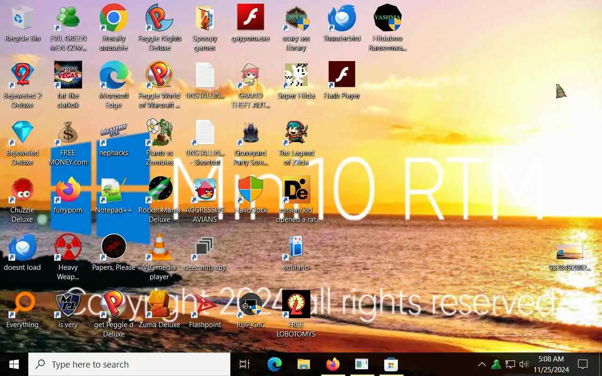602x376 pixels.
Task: Select the HalloDock shield icon
Action: click(251, 190)
